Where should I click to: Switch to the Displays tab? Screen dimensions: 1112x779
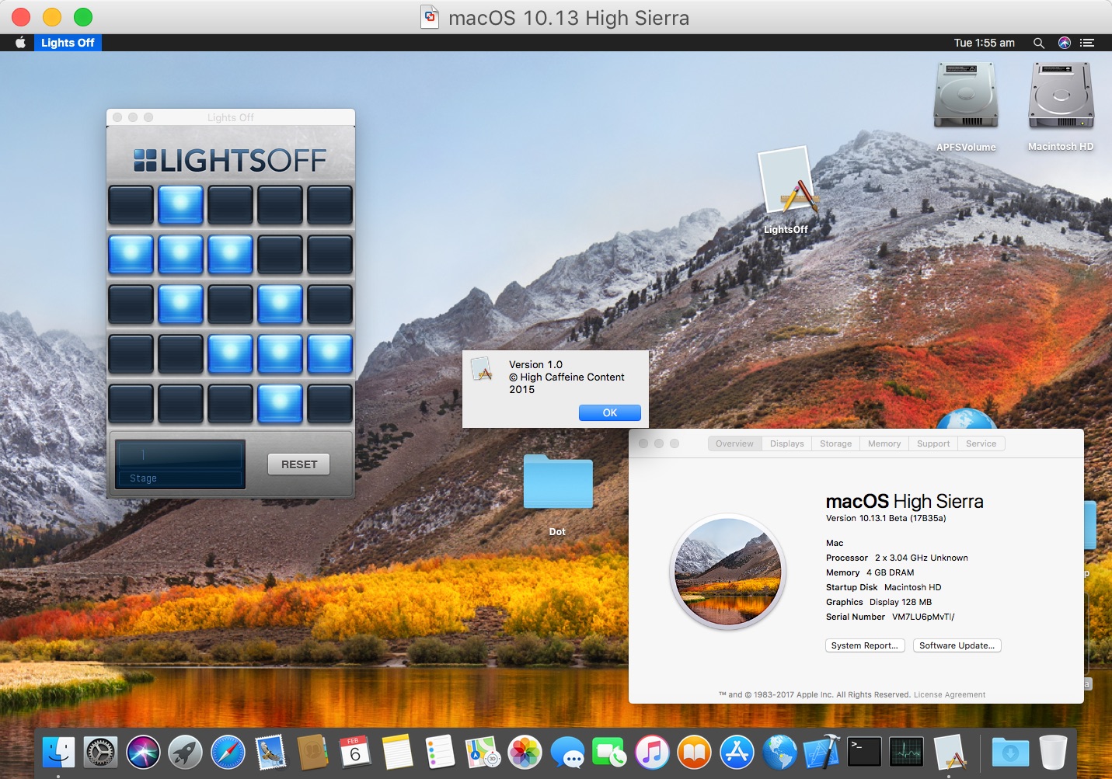(x=786, y=443)
